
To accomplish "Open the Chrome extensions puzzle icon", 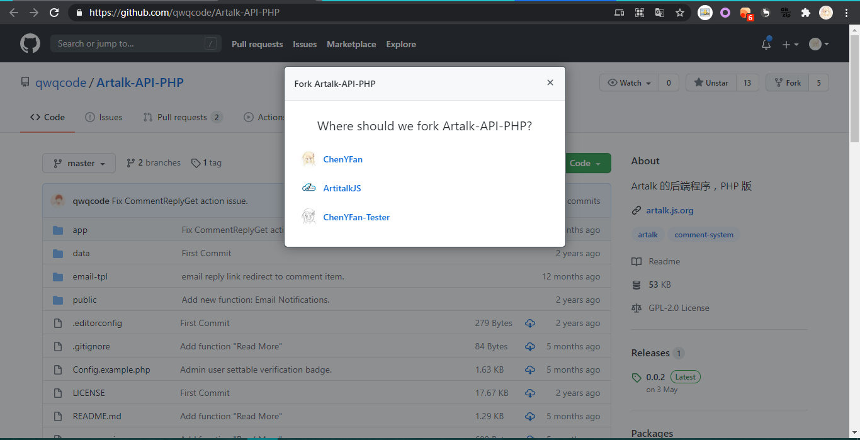I will tap(805, 13).
